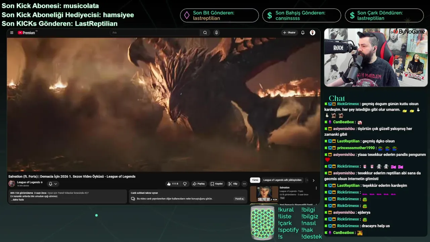This screenshot has width=430, height=242.
Task: Click chat message 'geçmiş dgko olsun'
Action: tap(378, 141)
